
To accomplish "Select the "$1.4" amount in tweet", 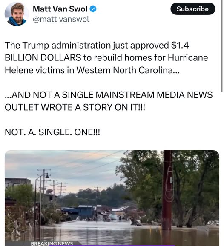I will point(180,45).
